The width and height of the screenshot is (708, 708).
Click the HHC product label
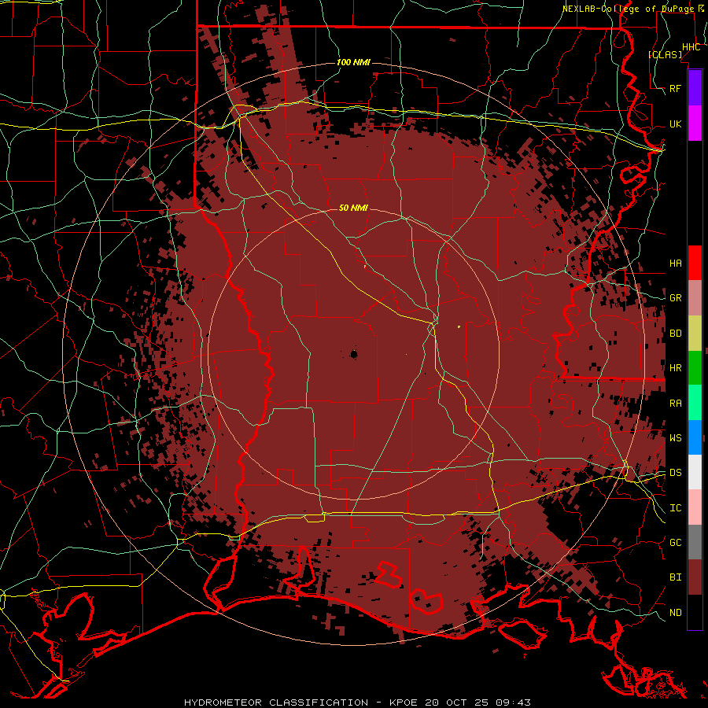click(x=691, y=47)
